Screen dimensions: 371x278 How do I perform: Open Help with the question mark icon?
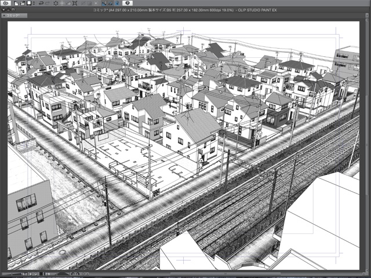128,3
